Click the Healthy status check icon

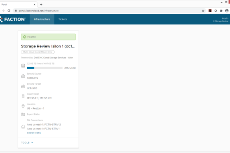(25, 37)
